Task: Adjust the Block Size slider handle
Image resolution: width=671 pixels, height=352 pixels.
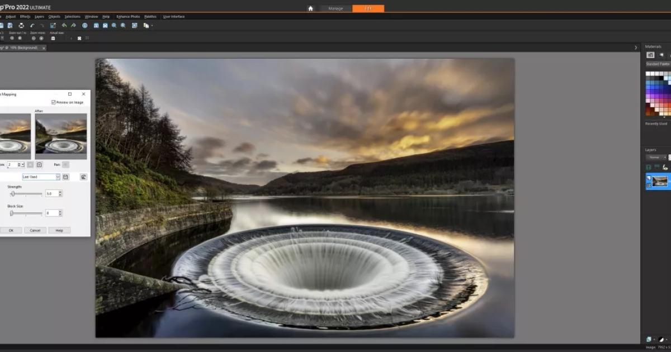Action: (x=12, y=213)
